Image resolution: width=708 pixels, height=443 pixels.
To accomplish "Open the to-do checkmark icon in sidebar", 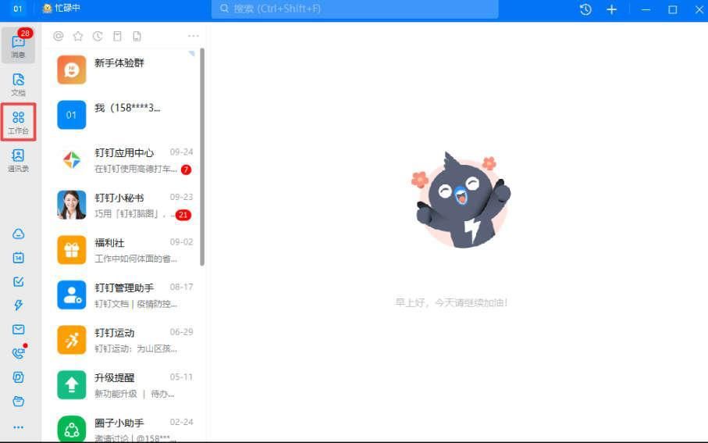I will [x=18, y=281].
